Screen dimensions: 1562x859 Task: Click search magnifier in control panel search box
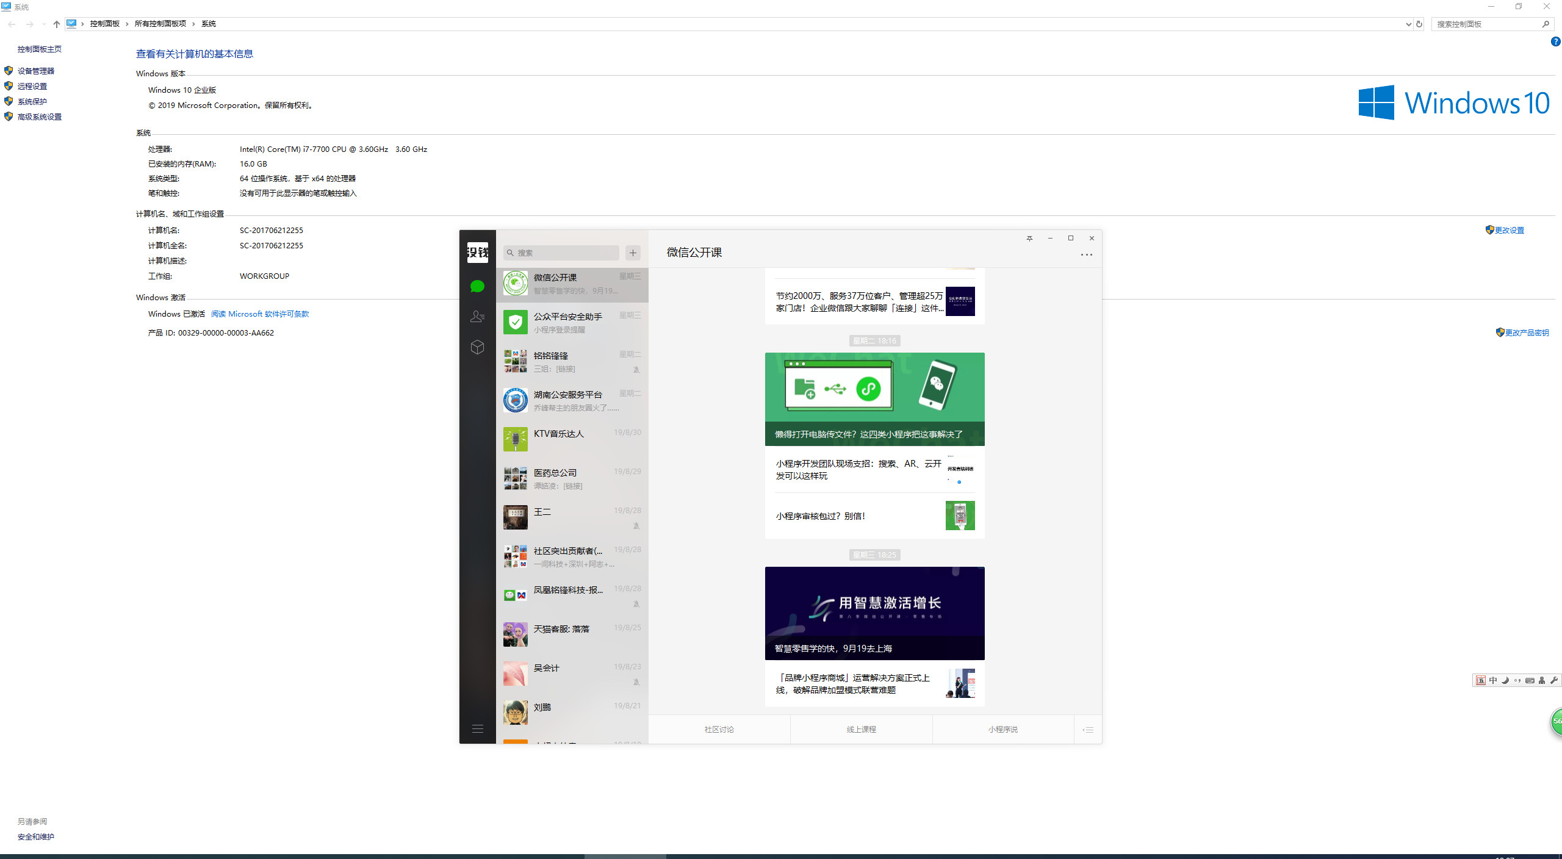(x=1546, y=24)
